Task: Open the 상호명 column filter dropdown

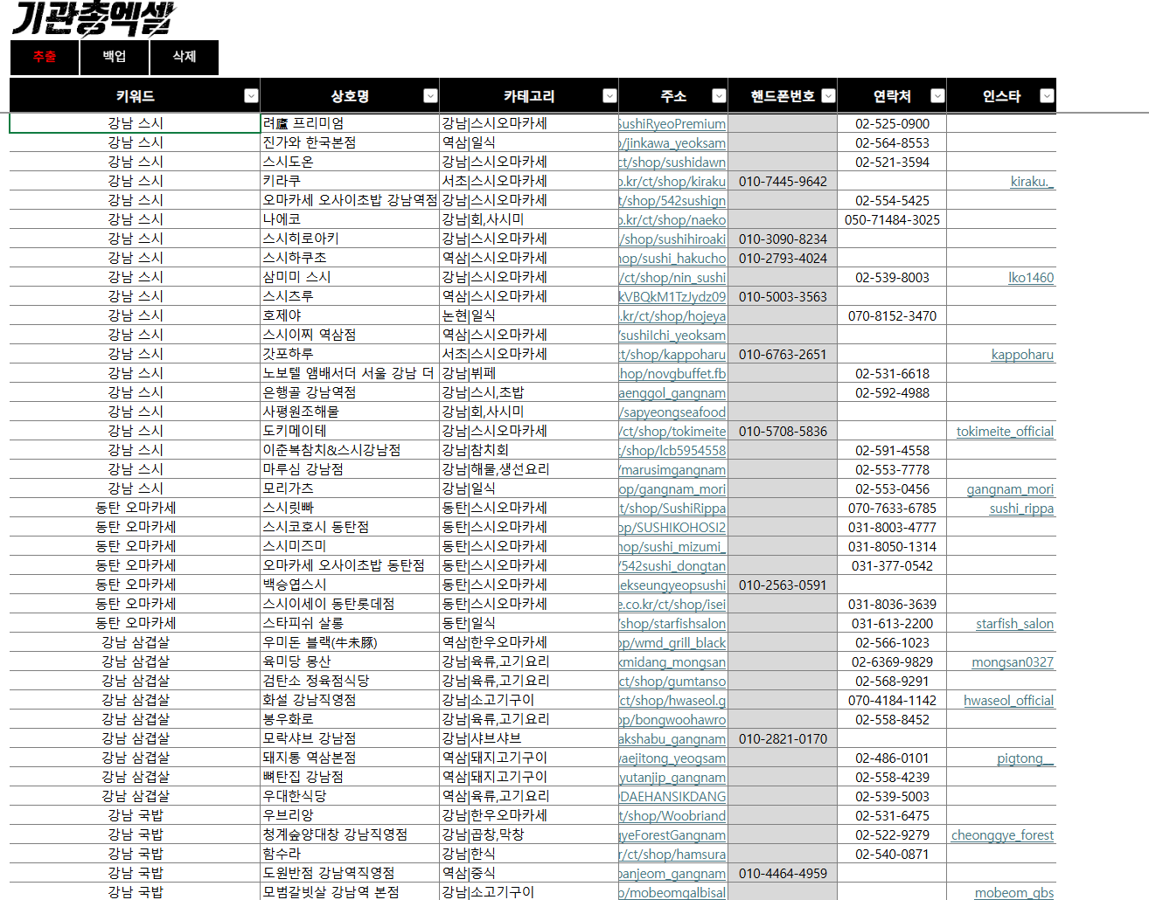Action: [x=430, y=96]
